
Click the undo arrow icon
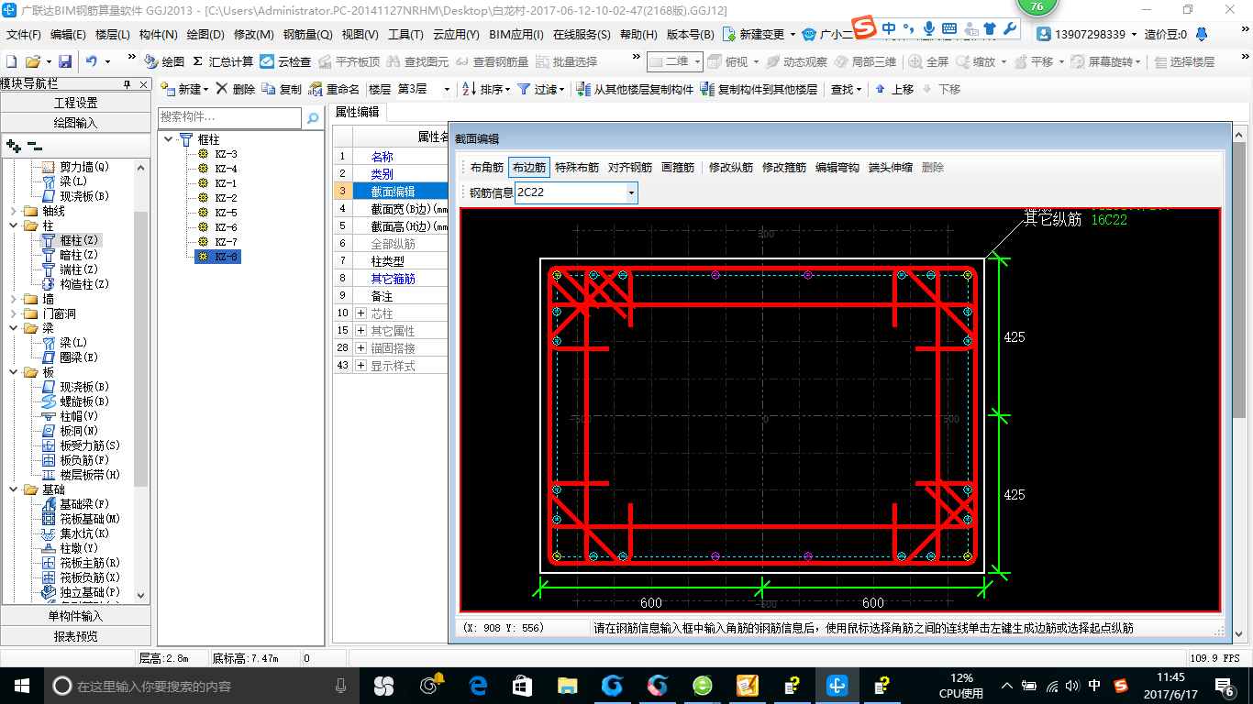(92, 61)
